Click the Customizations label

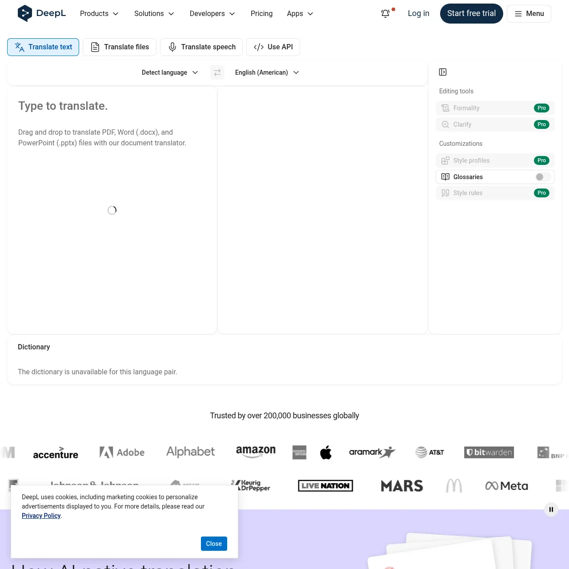(461, 144)
